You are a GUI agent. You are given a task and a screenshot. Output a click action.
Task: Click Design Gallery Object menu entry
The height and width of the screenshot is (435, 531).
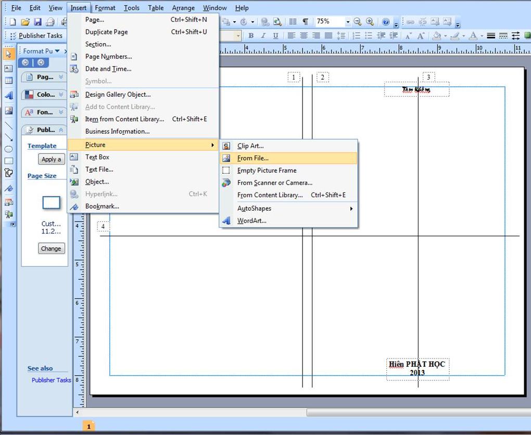point(143,95)
